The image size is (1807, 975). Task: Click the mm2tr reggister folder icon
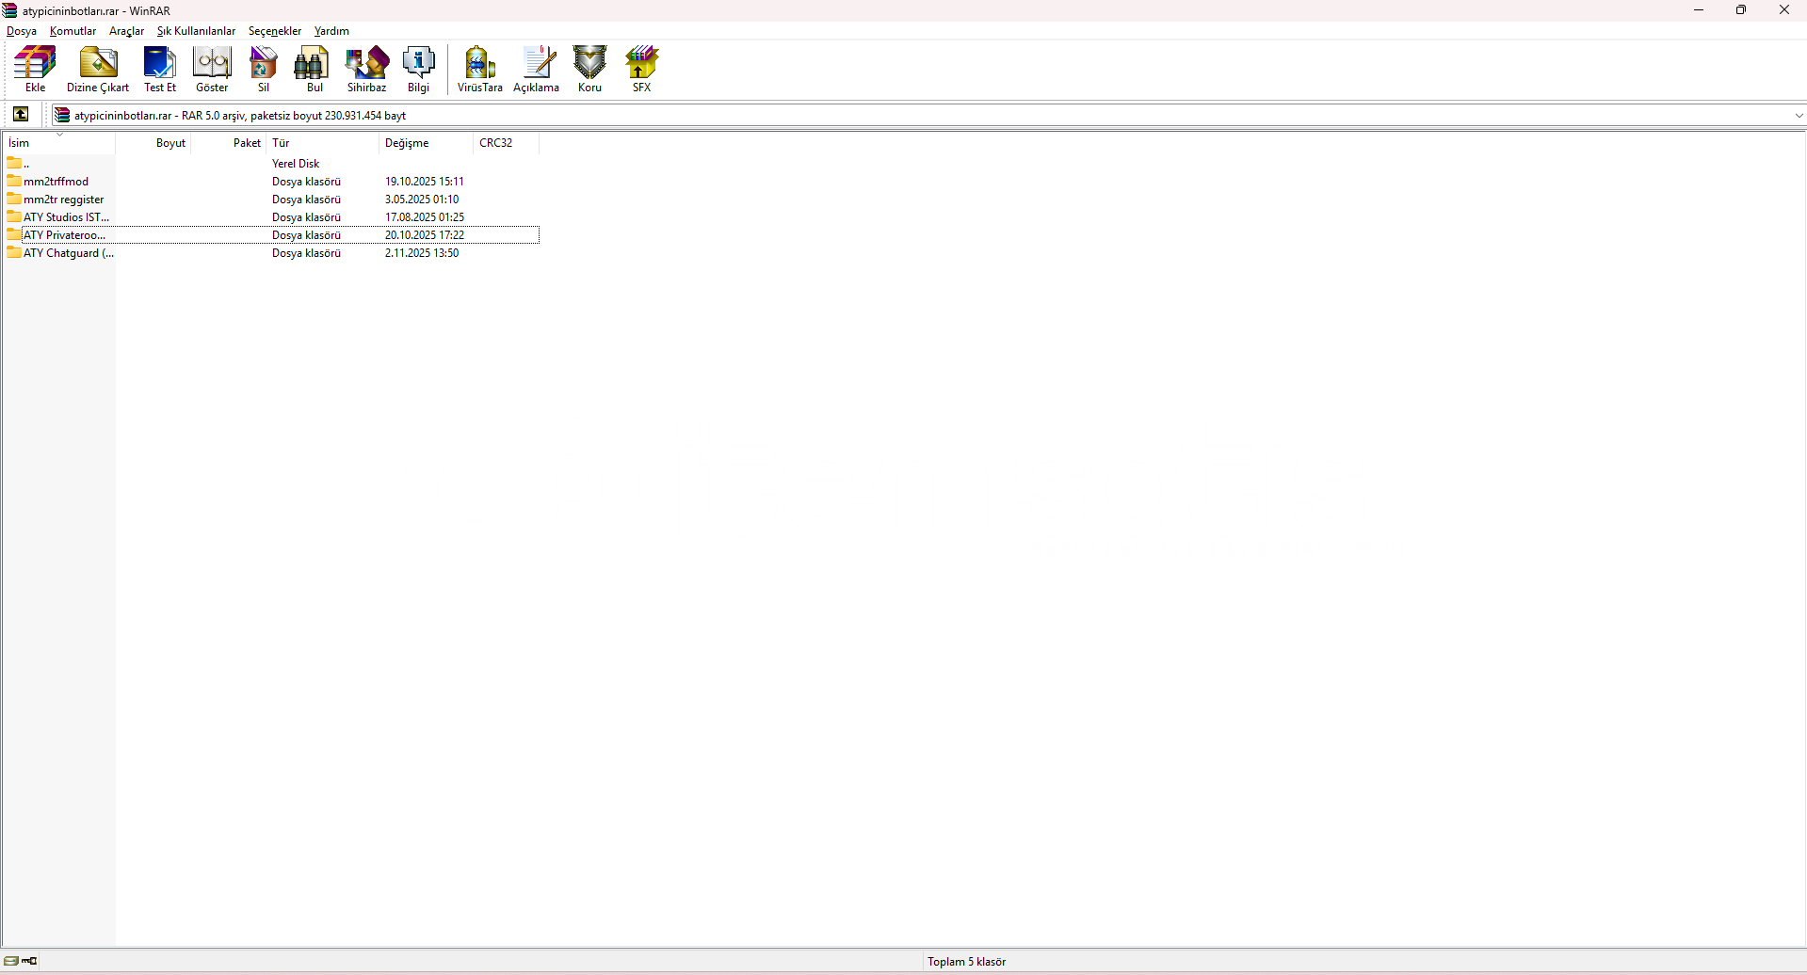pos(14,199)
